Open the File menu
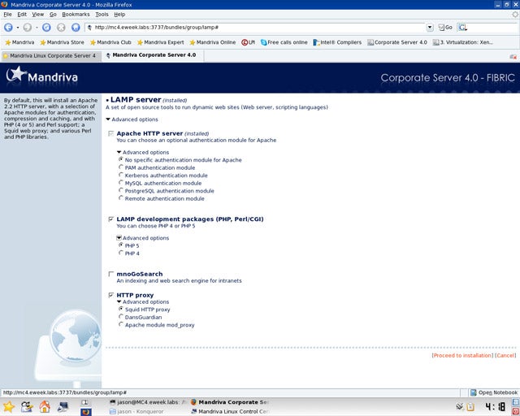520x416 pixels. 7,15
